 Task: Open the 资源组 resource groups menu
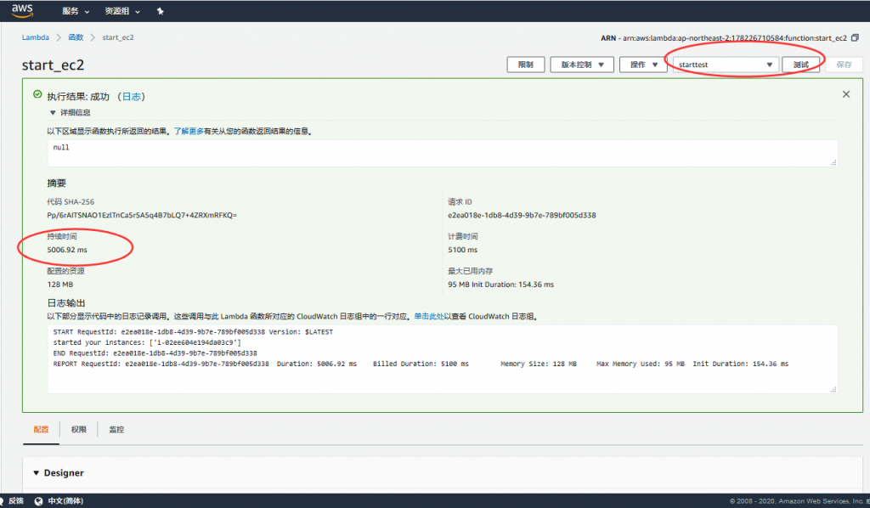(x=121, y=12)
